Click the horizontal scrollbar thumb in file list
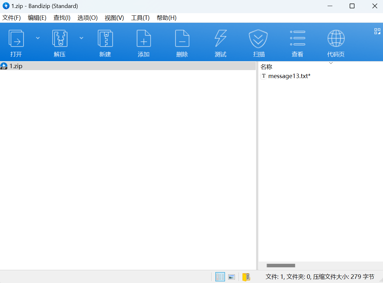Viewport: 383px width, 283px height. click(x=281, y=265)
